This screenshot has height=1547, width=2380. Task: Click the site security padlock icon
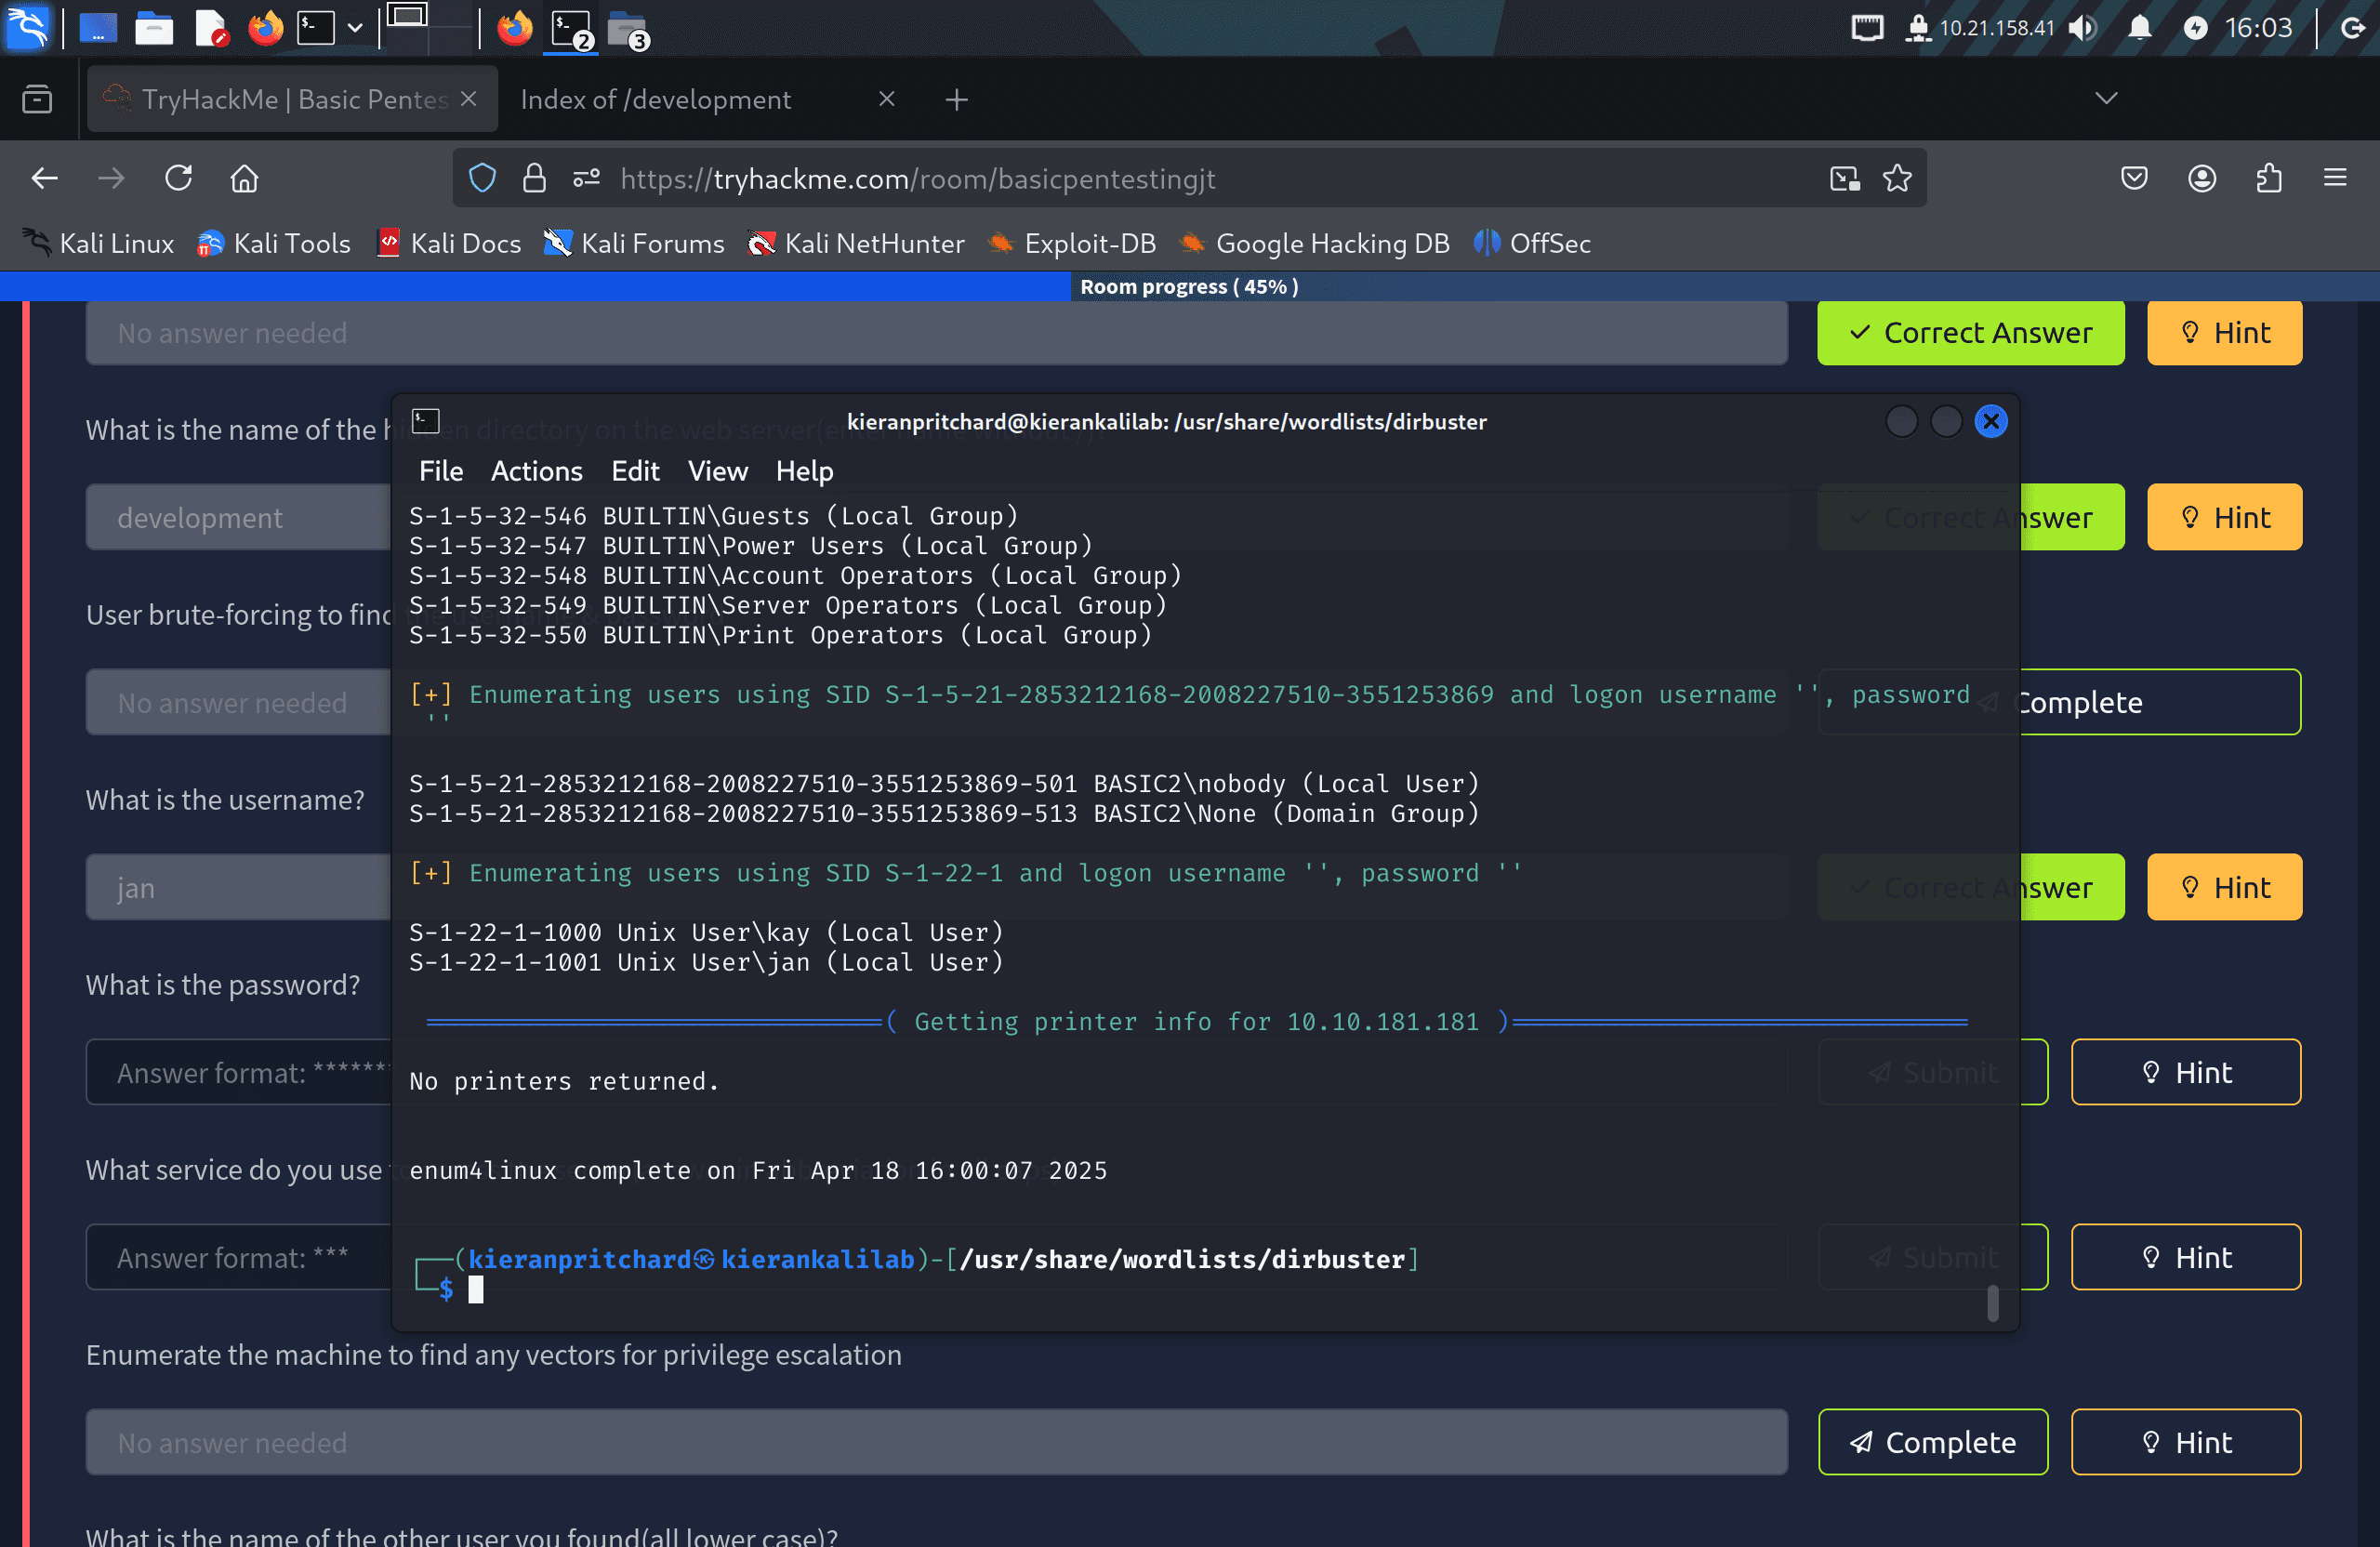click(x=534, y=178)
